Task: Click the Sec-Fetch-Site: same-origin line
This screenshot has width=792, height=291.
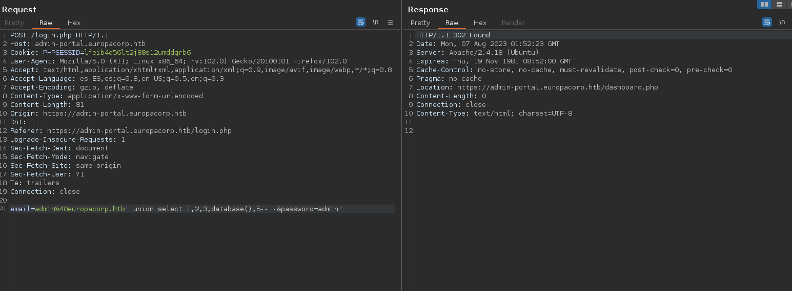Action: 66,165
